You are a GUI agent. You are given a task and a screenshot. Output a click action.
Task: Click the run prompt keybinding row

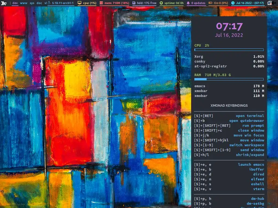click(229, 126)
